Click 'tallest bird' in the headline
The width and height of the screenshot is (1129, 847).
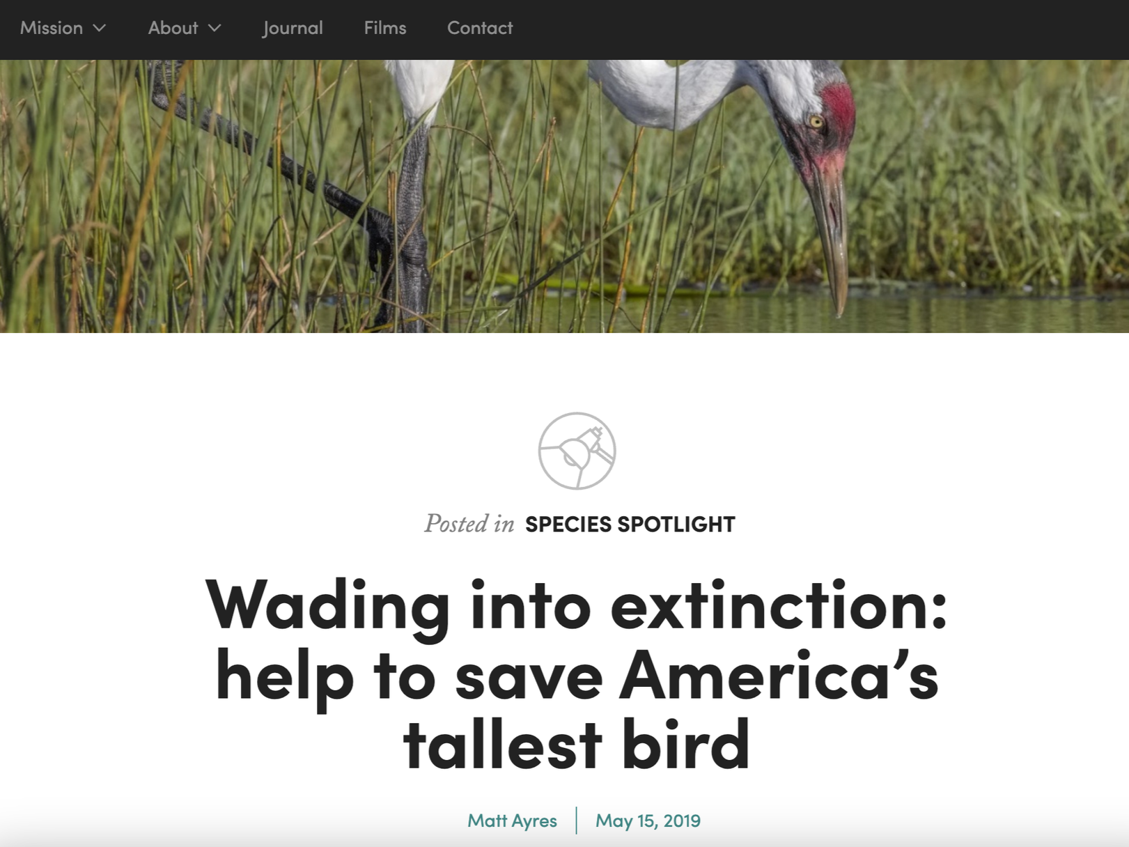click(577, 744)
